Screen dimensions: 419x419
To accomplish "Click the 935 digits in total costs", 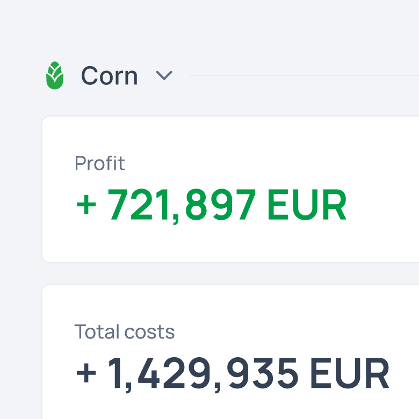I will 263,373.
